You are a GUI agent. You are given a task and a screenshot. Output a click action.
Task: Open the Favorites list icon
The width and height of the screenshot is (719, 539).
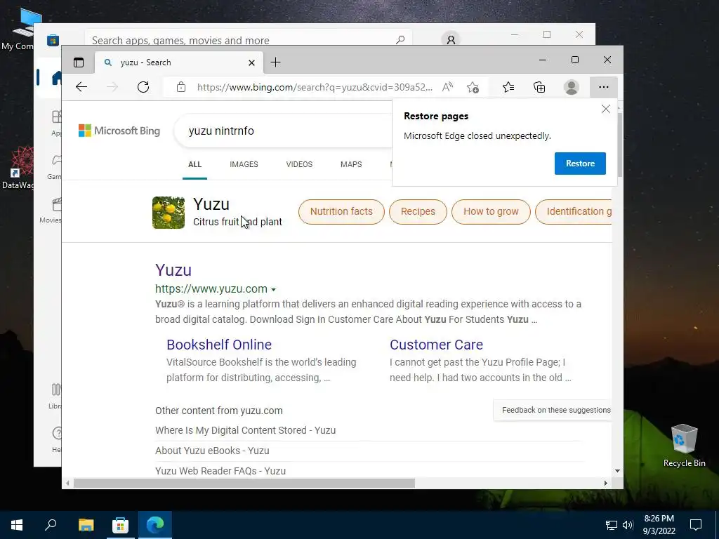pos(508,87)
